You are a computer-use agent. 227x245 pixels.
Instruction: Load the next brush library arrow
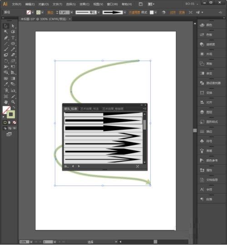(79, 166)
